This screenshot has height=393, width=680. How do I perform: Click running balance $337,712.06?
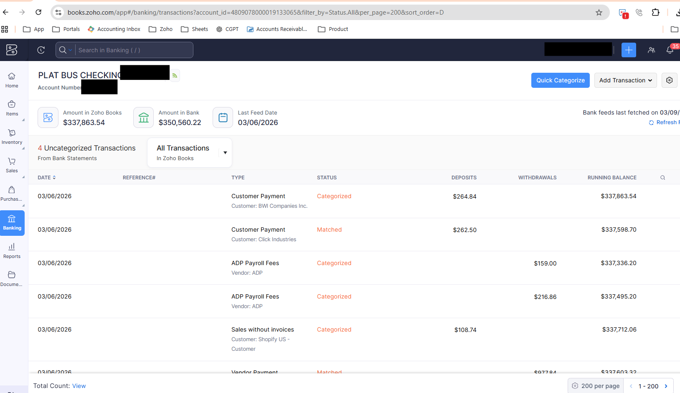[x=619, y=329]
